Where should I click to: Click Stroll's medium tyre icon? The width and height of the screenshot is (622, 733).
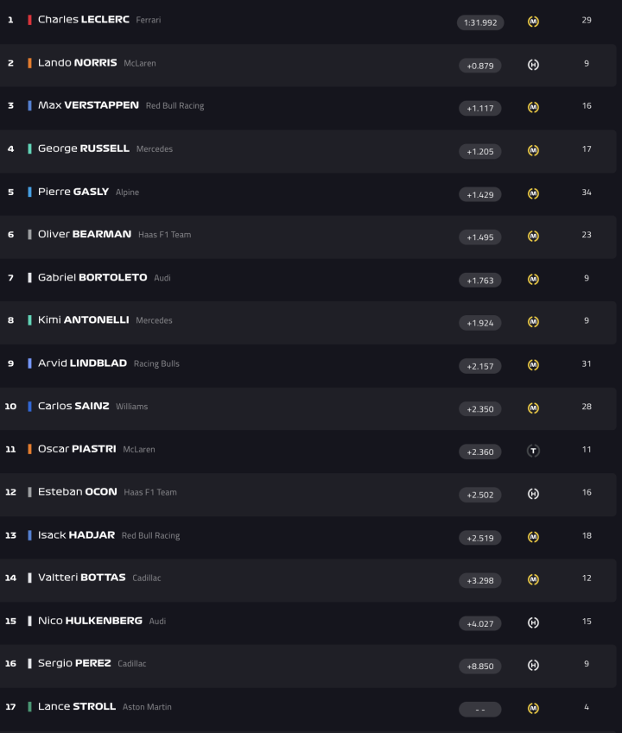pos(533,709)
